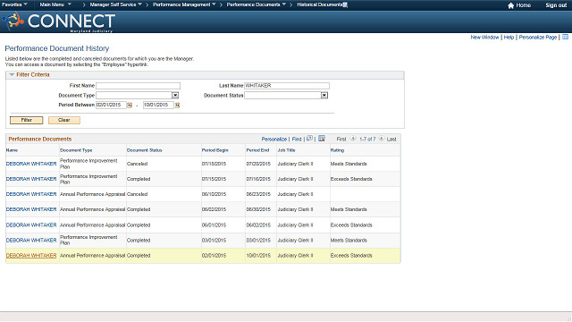Click the Find link in the table header
Viewport: 572px width, 322px height.
point(297,140)
